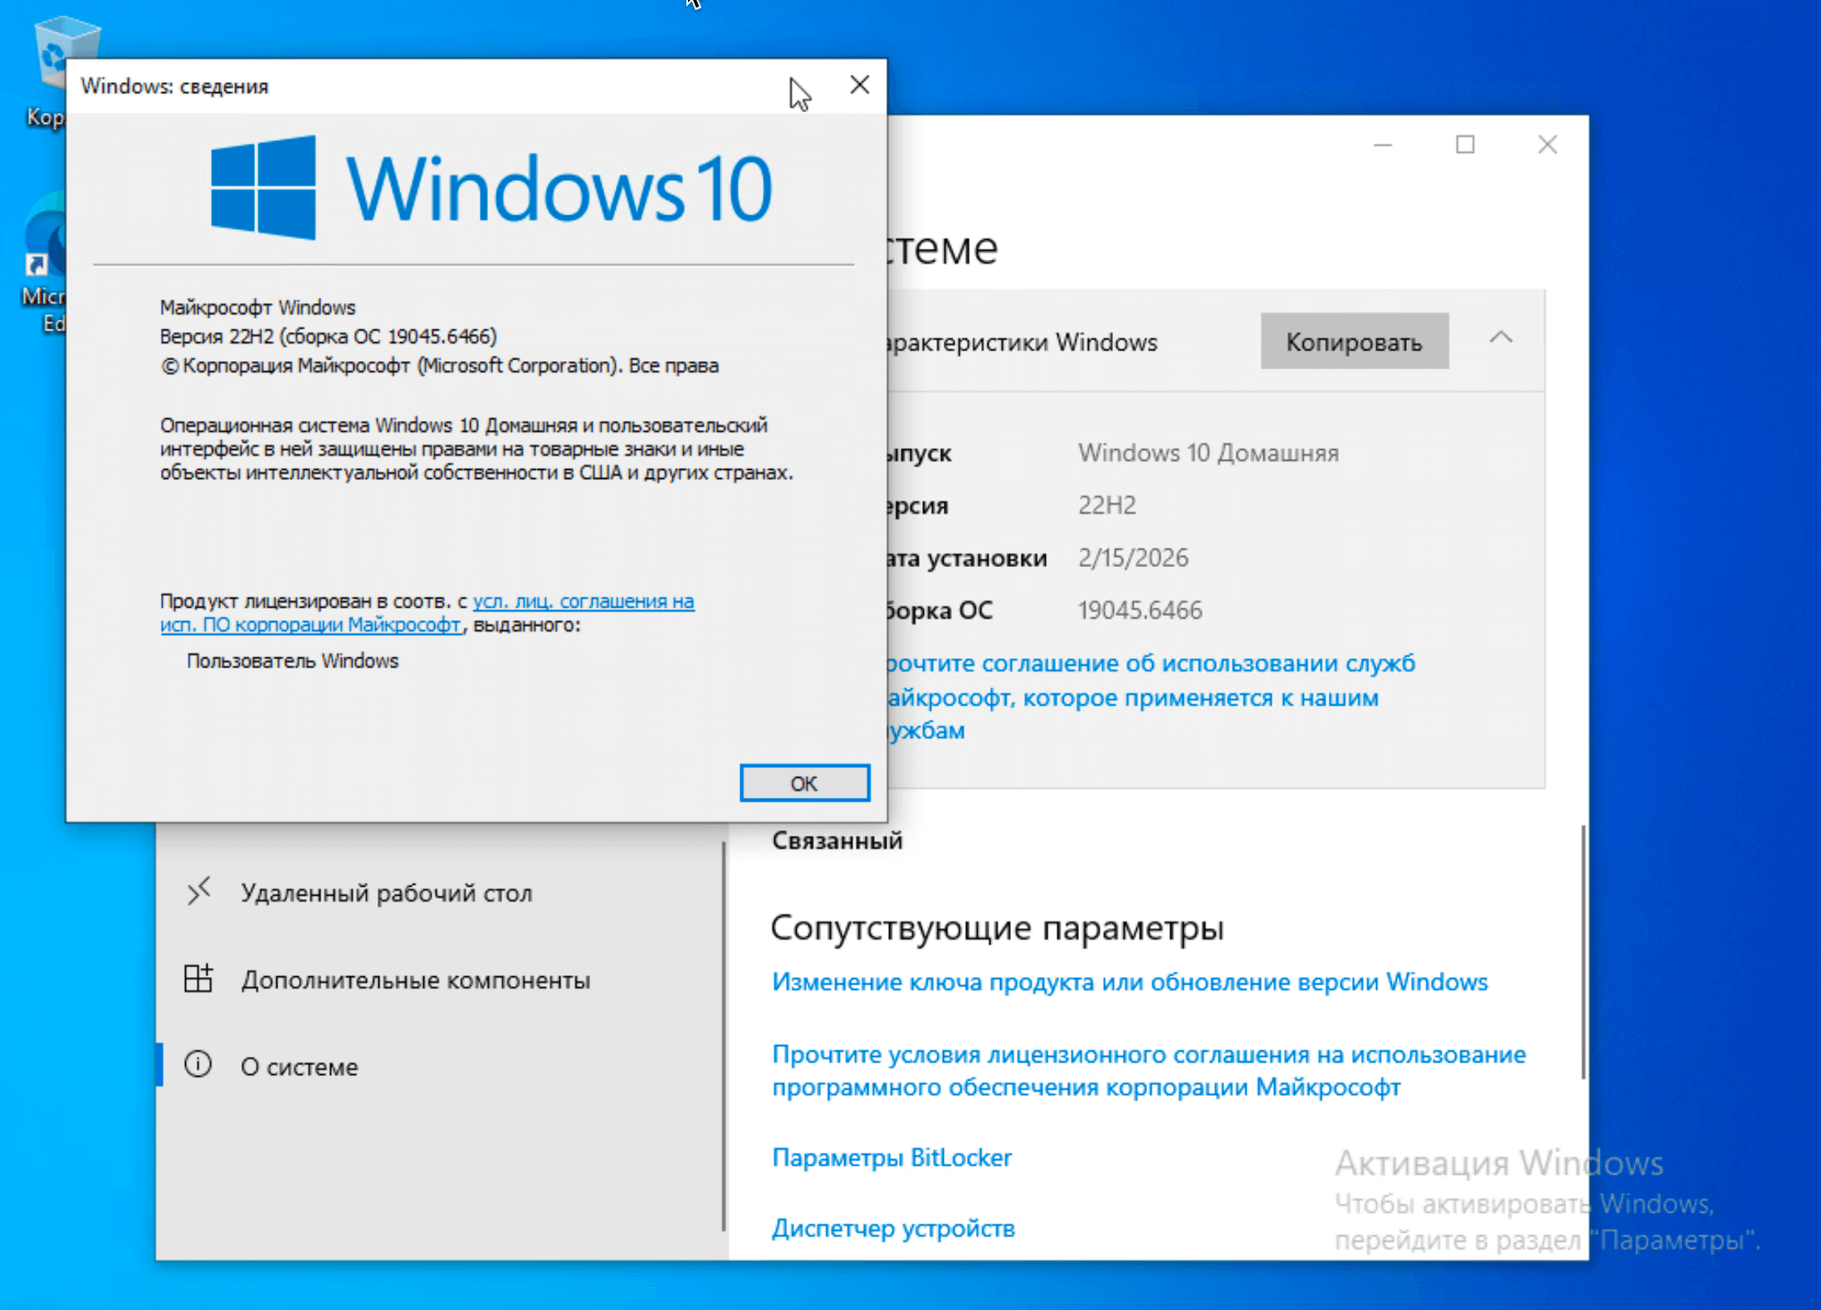
Task: Collapse the Характеристики Windows section chevron
Action: (1500, 339)
